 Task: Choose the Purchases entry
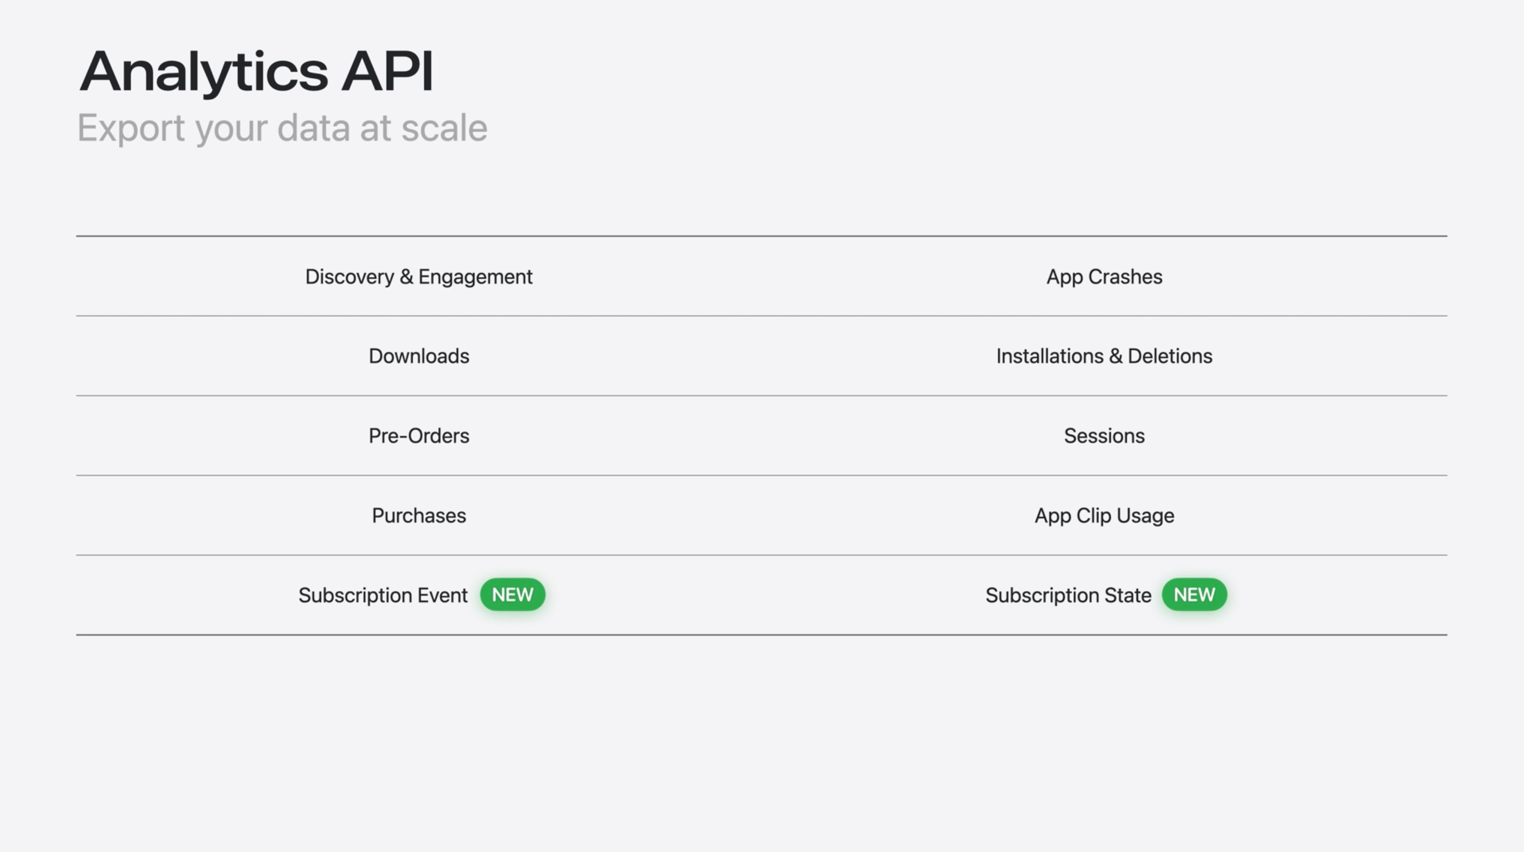coord(419,516)
